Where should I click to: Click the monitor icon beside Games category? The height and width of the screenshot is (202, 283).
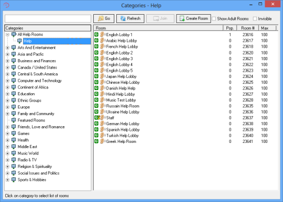tap(14, 133)
